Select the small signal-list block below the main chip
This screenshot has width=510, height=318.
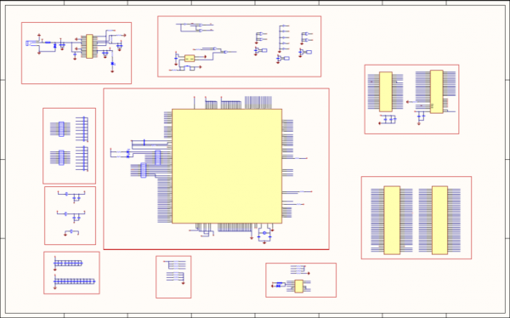pyautogui.click(x=173, y=276)
